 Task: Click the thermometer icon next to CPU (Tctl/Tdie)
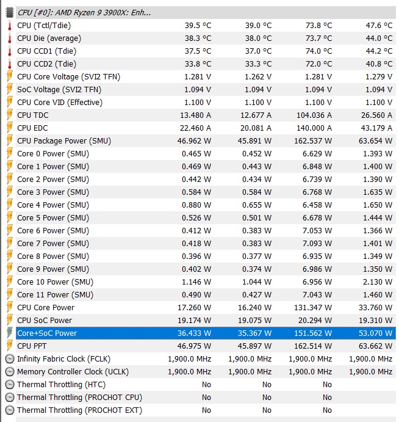[x=9, y=26]
